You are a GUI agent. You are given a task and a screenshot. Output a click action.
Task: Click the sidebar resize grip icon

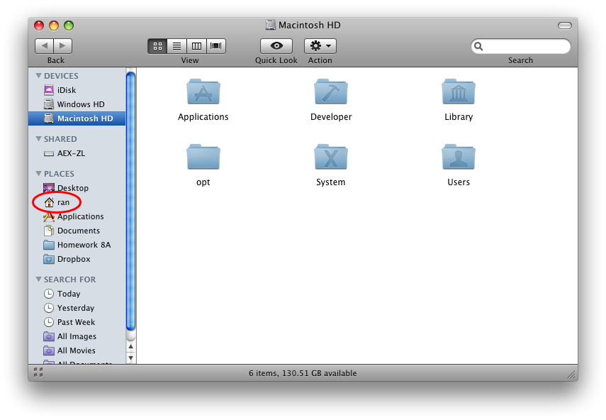(x=38, y=372)
